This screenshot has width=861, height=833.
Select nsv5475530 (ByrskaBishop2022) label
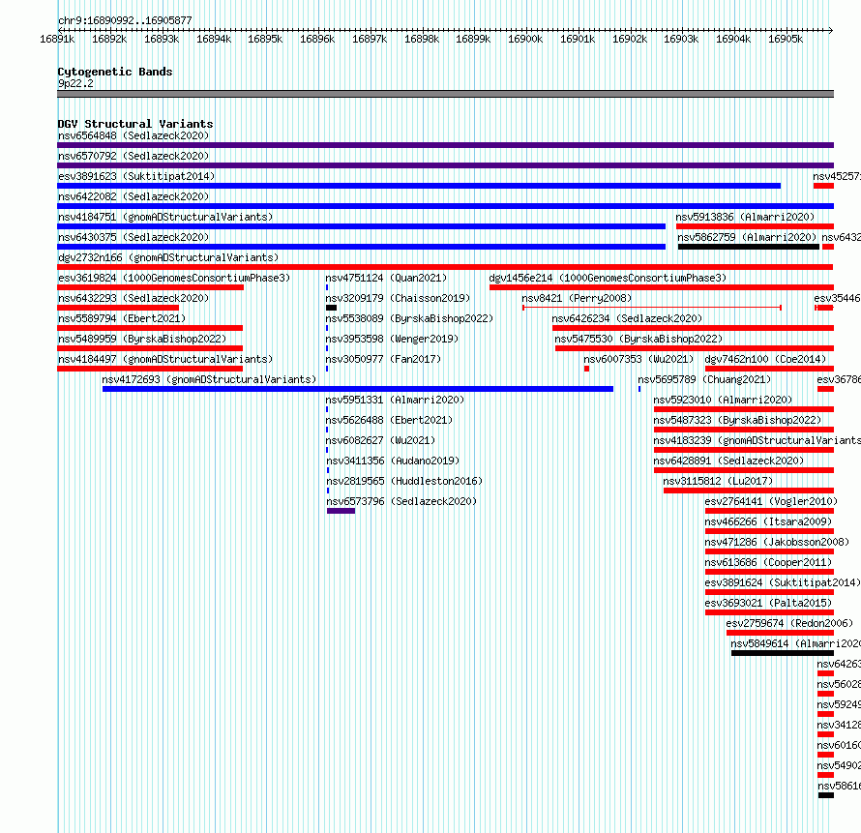[638, 339]
